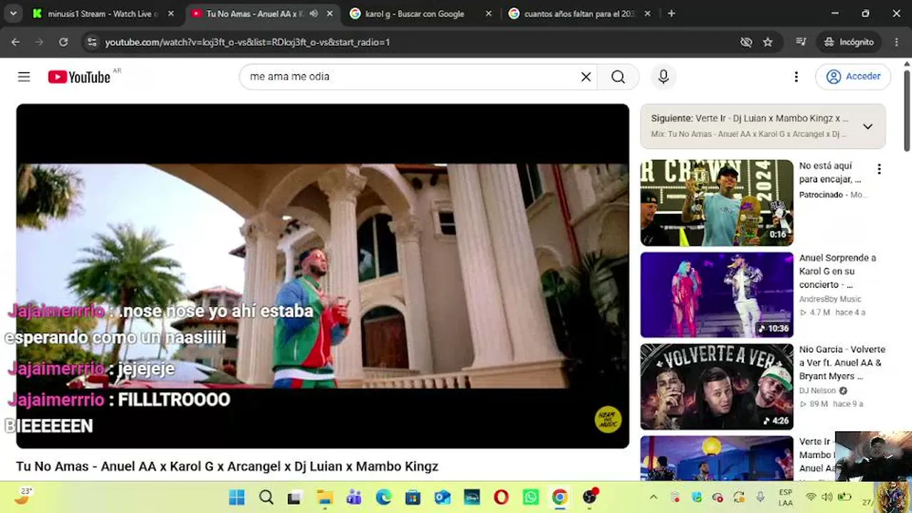Viewport: 912px width, 513px height.
Task: Click the video title below the player
Action: coord(227,467)
